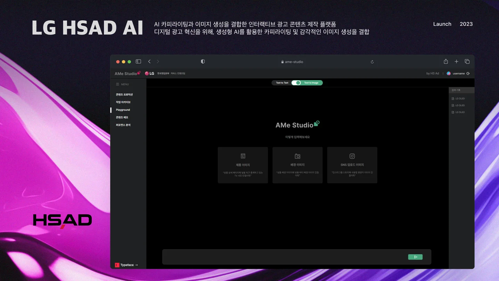Go back with the browser back arrow
The height and width of the screenshot is (281, 499).
pyautogui.click(x=149, y=62)
